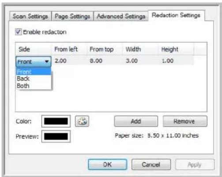The width and height of the screenshot is (222, 177).
Task: Choose Back in the Side dropdown list
Action: pyautogui.click(x=34, y=79)
